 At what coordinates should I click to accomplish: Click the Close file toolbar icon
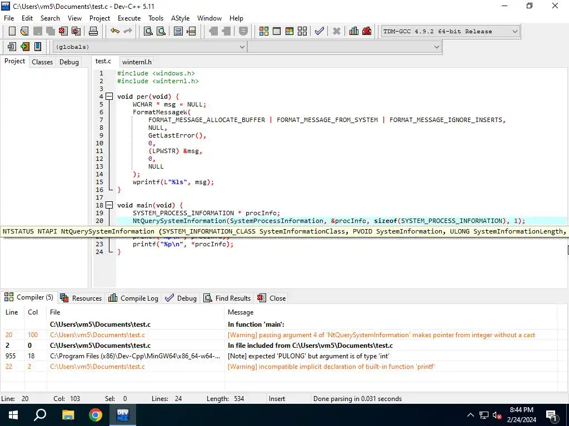pyautogui.click(x=63, y=31)
